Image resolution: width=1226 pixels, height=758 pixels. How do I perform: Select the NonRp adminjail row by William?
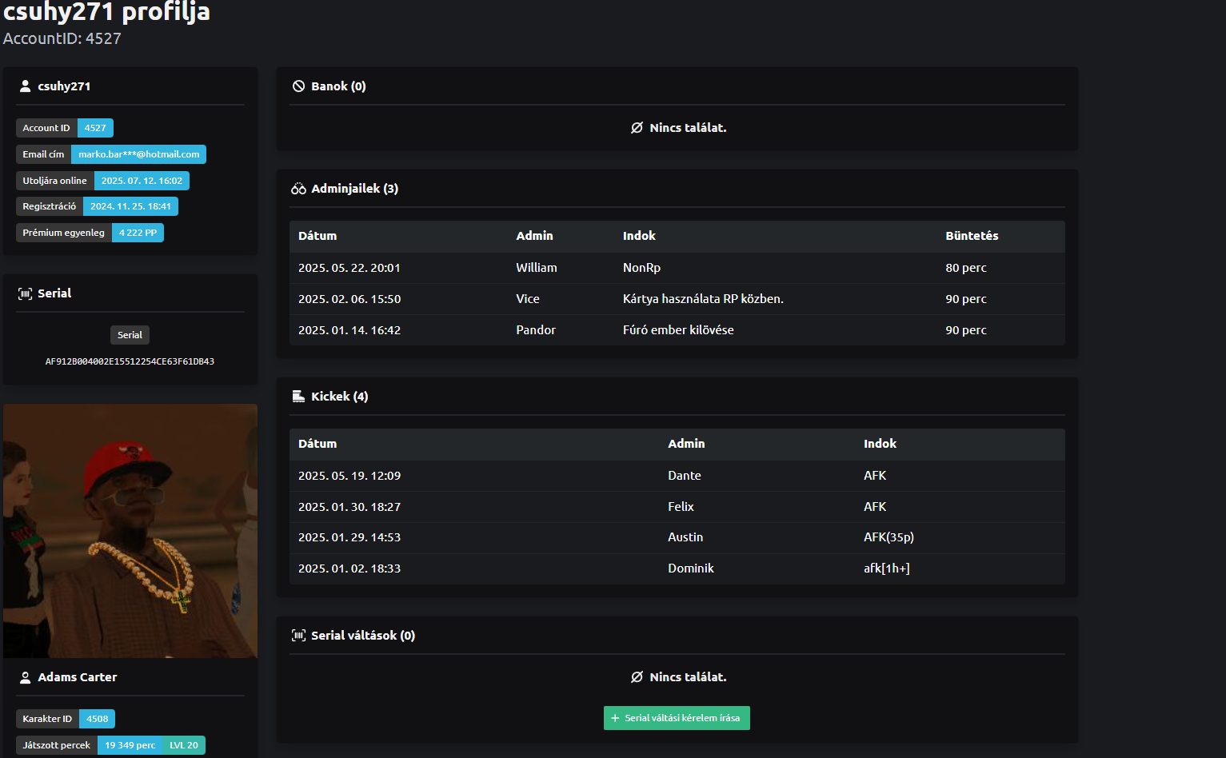pos(677,268)
